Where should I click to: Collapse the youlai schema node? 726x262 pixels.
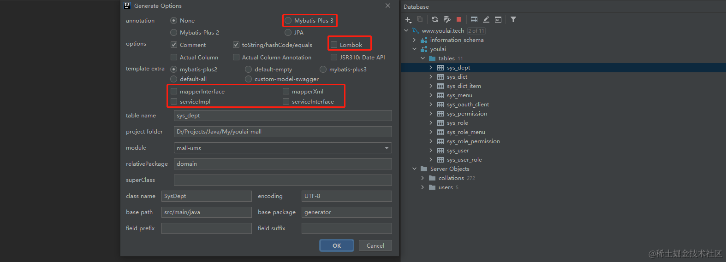tap(415, 49)
